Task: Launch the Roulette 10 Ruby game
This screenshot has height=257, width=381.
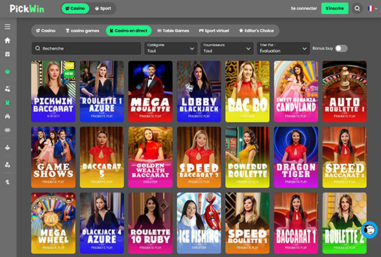Action: point(150,223)
